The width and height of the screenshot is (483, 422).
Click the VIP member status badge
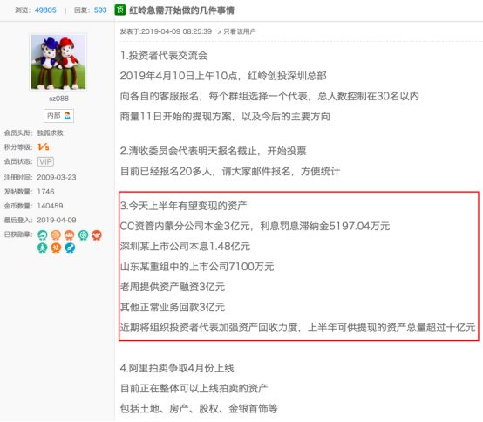coord(45,161)
